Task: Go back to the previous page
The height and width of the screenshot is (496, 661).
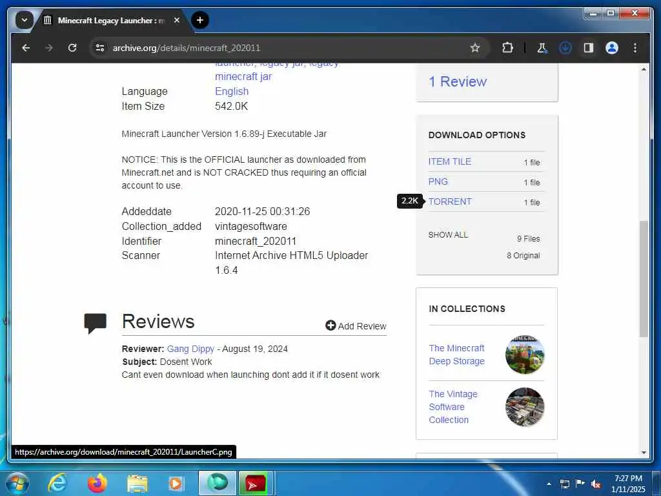Action: 26,48
